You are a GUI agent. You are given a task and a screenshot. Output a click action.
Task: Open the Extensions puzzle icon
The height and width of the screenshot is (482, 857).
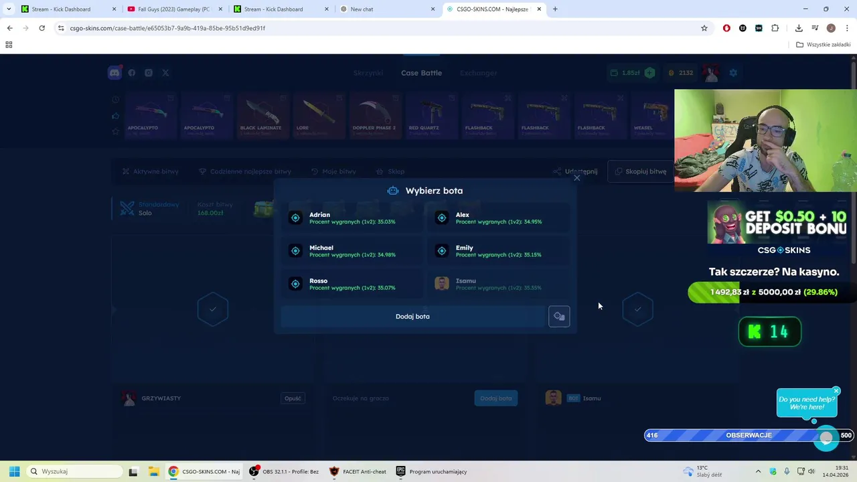775,28
